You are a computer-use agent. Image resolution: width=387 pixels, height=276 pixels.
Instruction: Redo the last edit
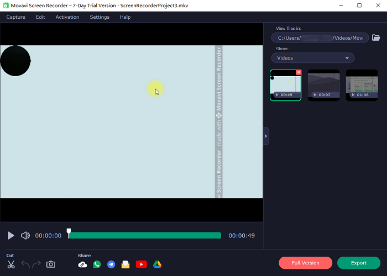(36, 264)
